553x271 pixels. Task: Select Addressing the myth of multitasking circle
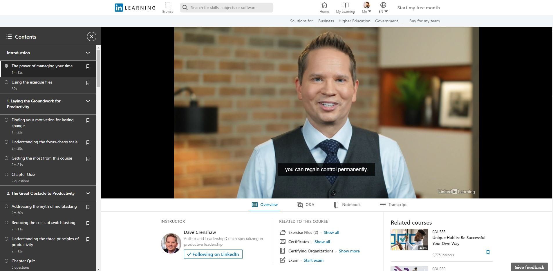6,206
